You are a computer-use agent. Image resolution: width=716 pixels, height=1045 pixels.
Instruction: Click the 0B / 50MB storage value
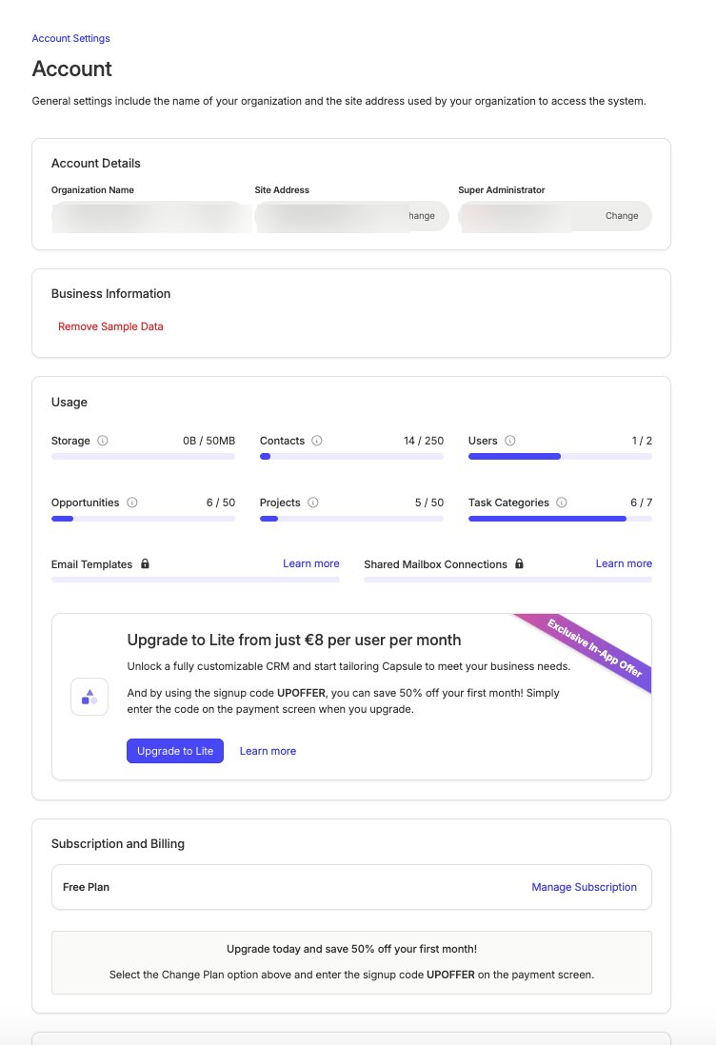(x=209, y=441)
